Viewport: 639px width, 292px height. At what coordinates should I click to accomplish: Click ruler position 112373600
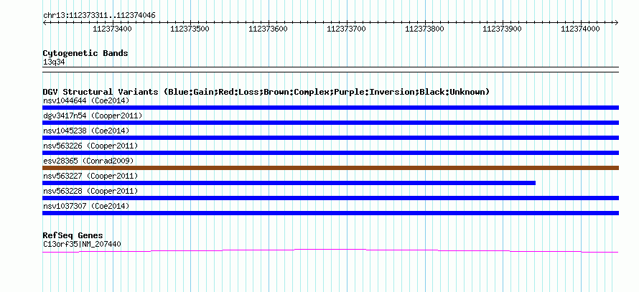click(x=268, y=29)
